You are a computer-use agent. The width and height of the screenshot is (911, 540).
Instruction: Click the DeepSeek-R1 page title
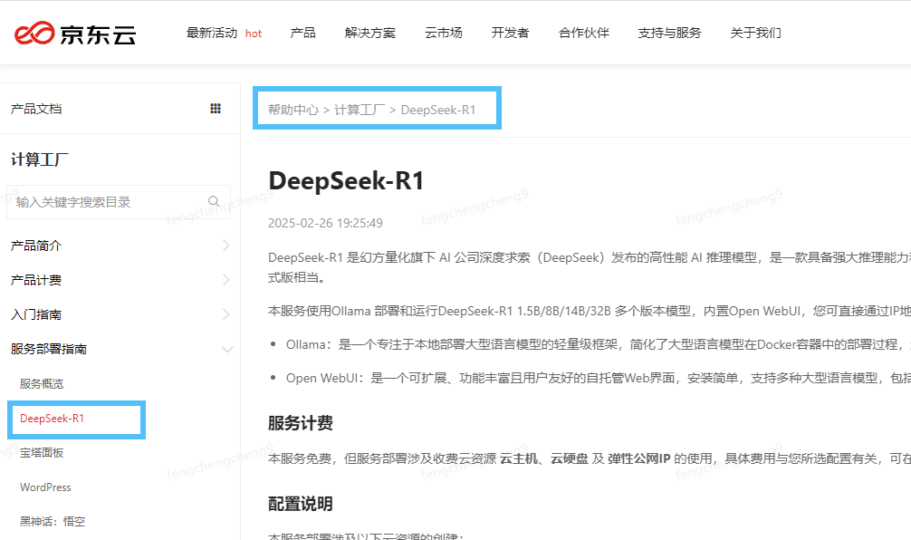[346, 181]
